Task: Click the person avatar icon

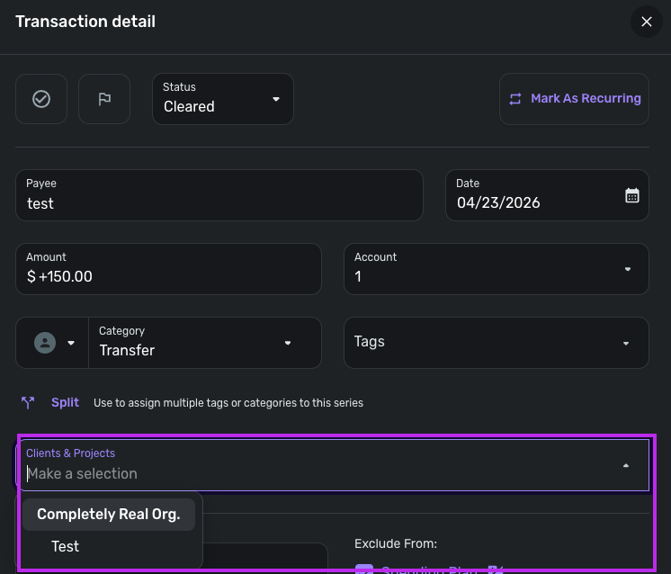Action: click(x=44, y=343)
